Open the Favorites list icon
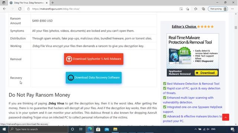The height and width of the screenshot is (133, 238). pos(196,9)
